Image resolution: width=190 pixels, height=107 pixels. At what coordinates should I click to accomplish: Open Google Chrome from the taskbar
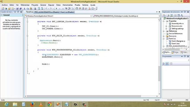coord(50,104)
